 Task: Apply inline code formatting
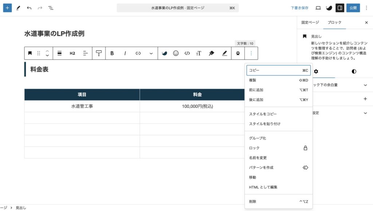(187, 53)
